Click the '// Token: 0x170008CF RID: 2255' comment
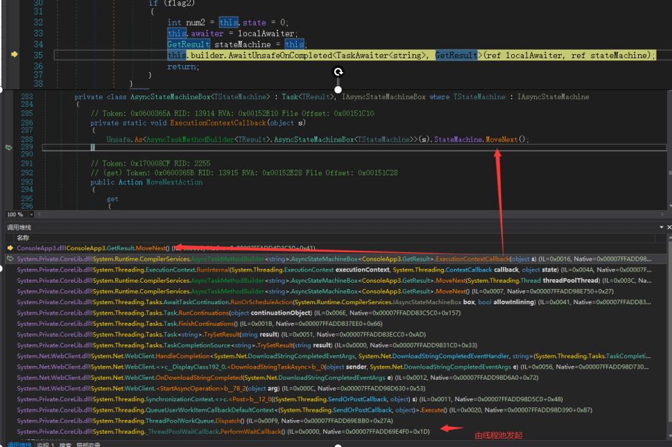This screenshot has height=447, width=672. (150, 163)
